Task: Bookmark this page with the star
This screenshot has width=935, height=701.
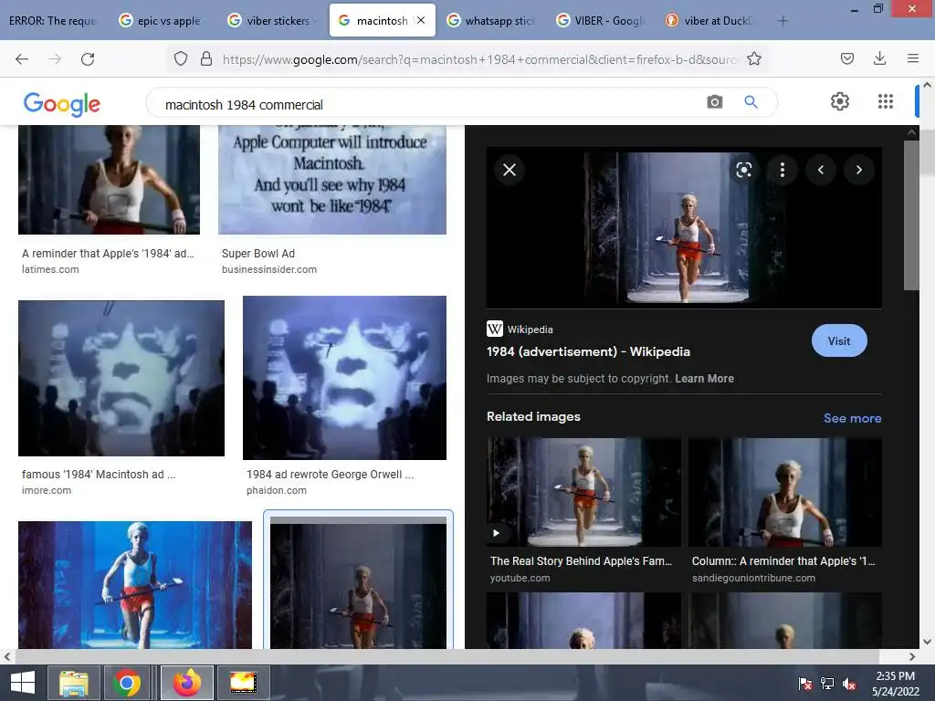Action: coord(753,59)
